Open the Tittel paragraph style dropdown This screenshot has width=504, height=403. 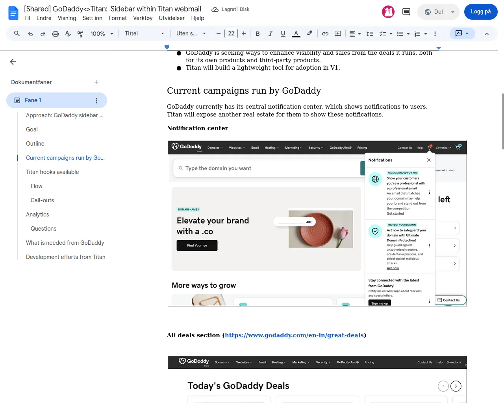point(144,34)
